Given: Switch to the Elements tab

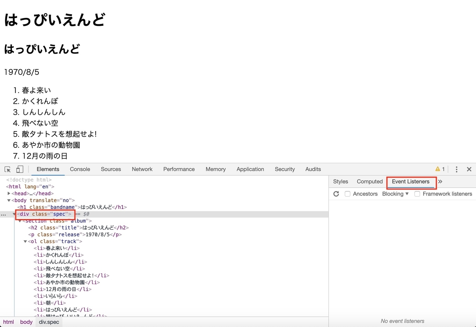Looking at the screenshot, I should (48, 169).
